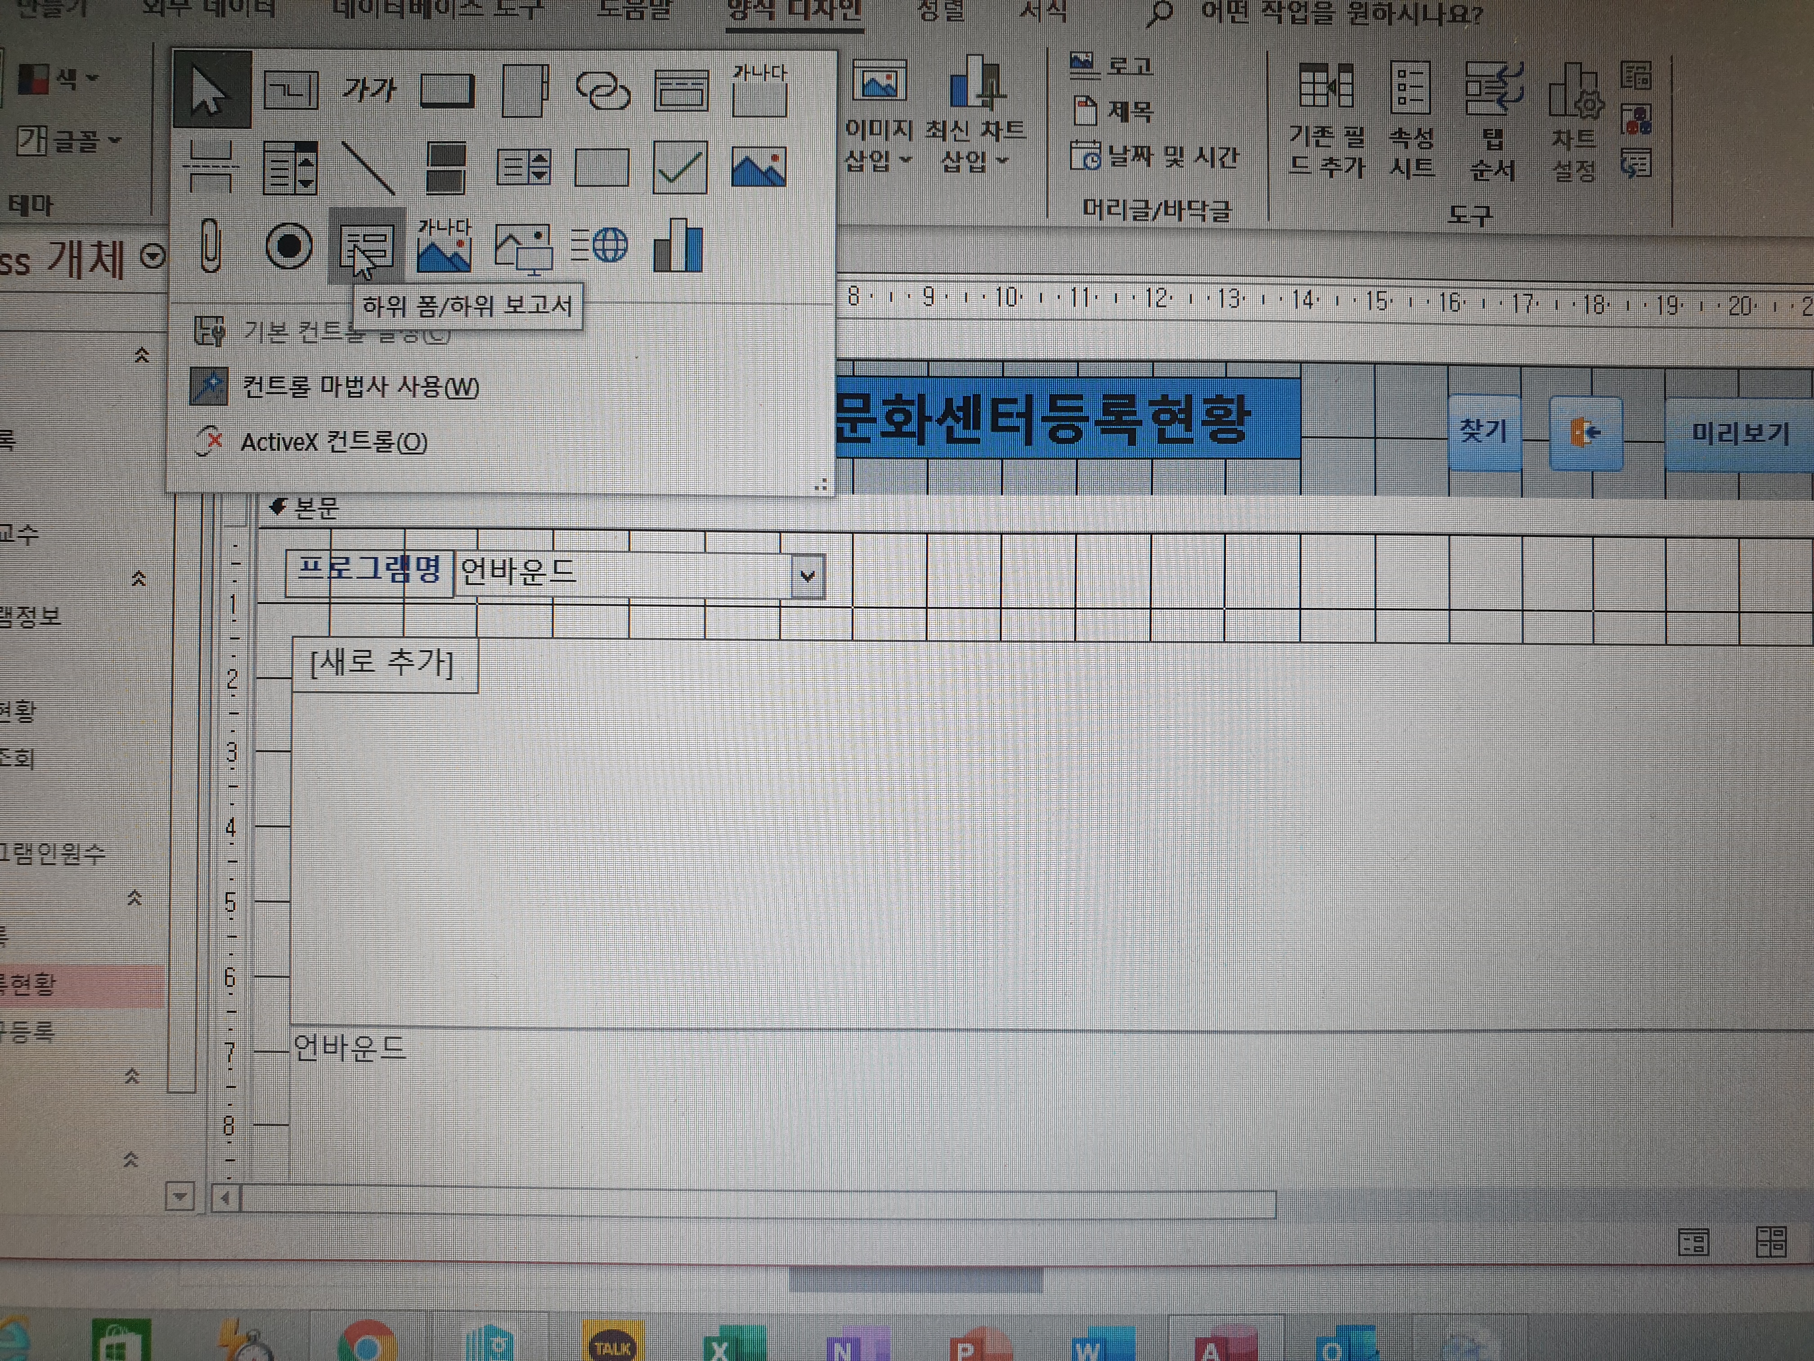Open the 프로그램명 combo box dropdown arrow
The width and height of the screenshot is (1814, 1361).
[807, 576]
